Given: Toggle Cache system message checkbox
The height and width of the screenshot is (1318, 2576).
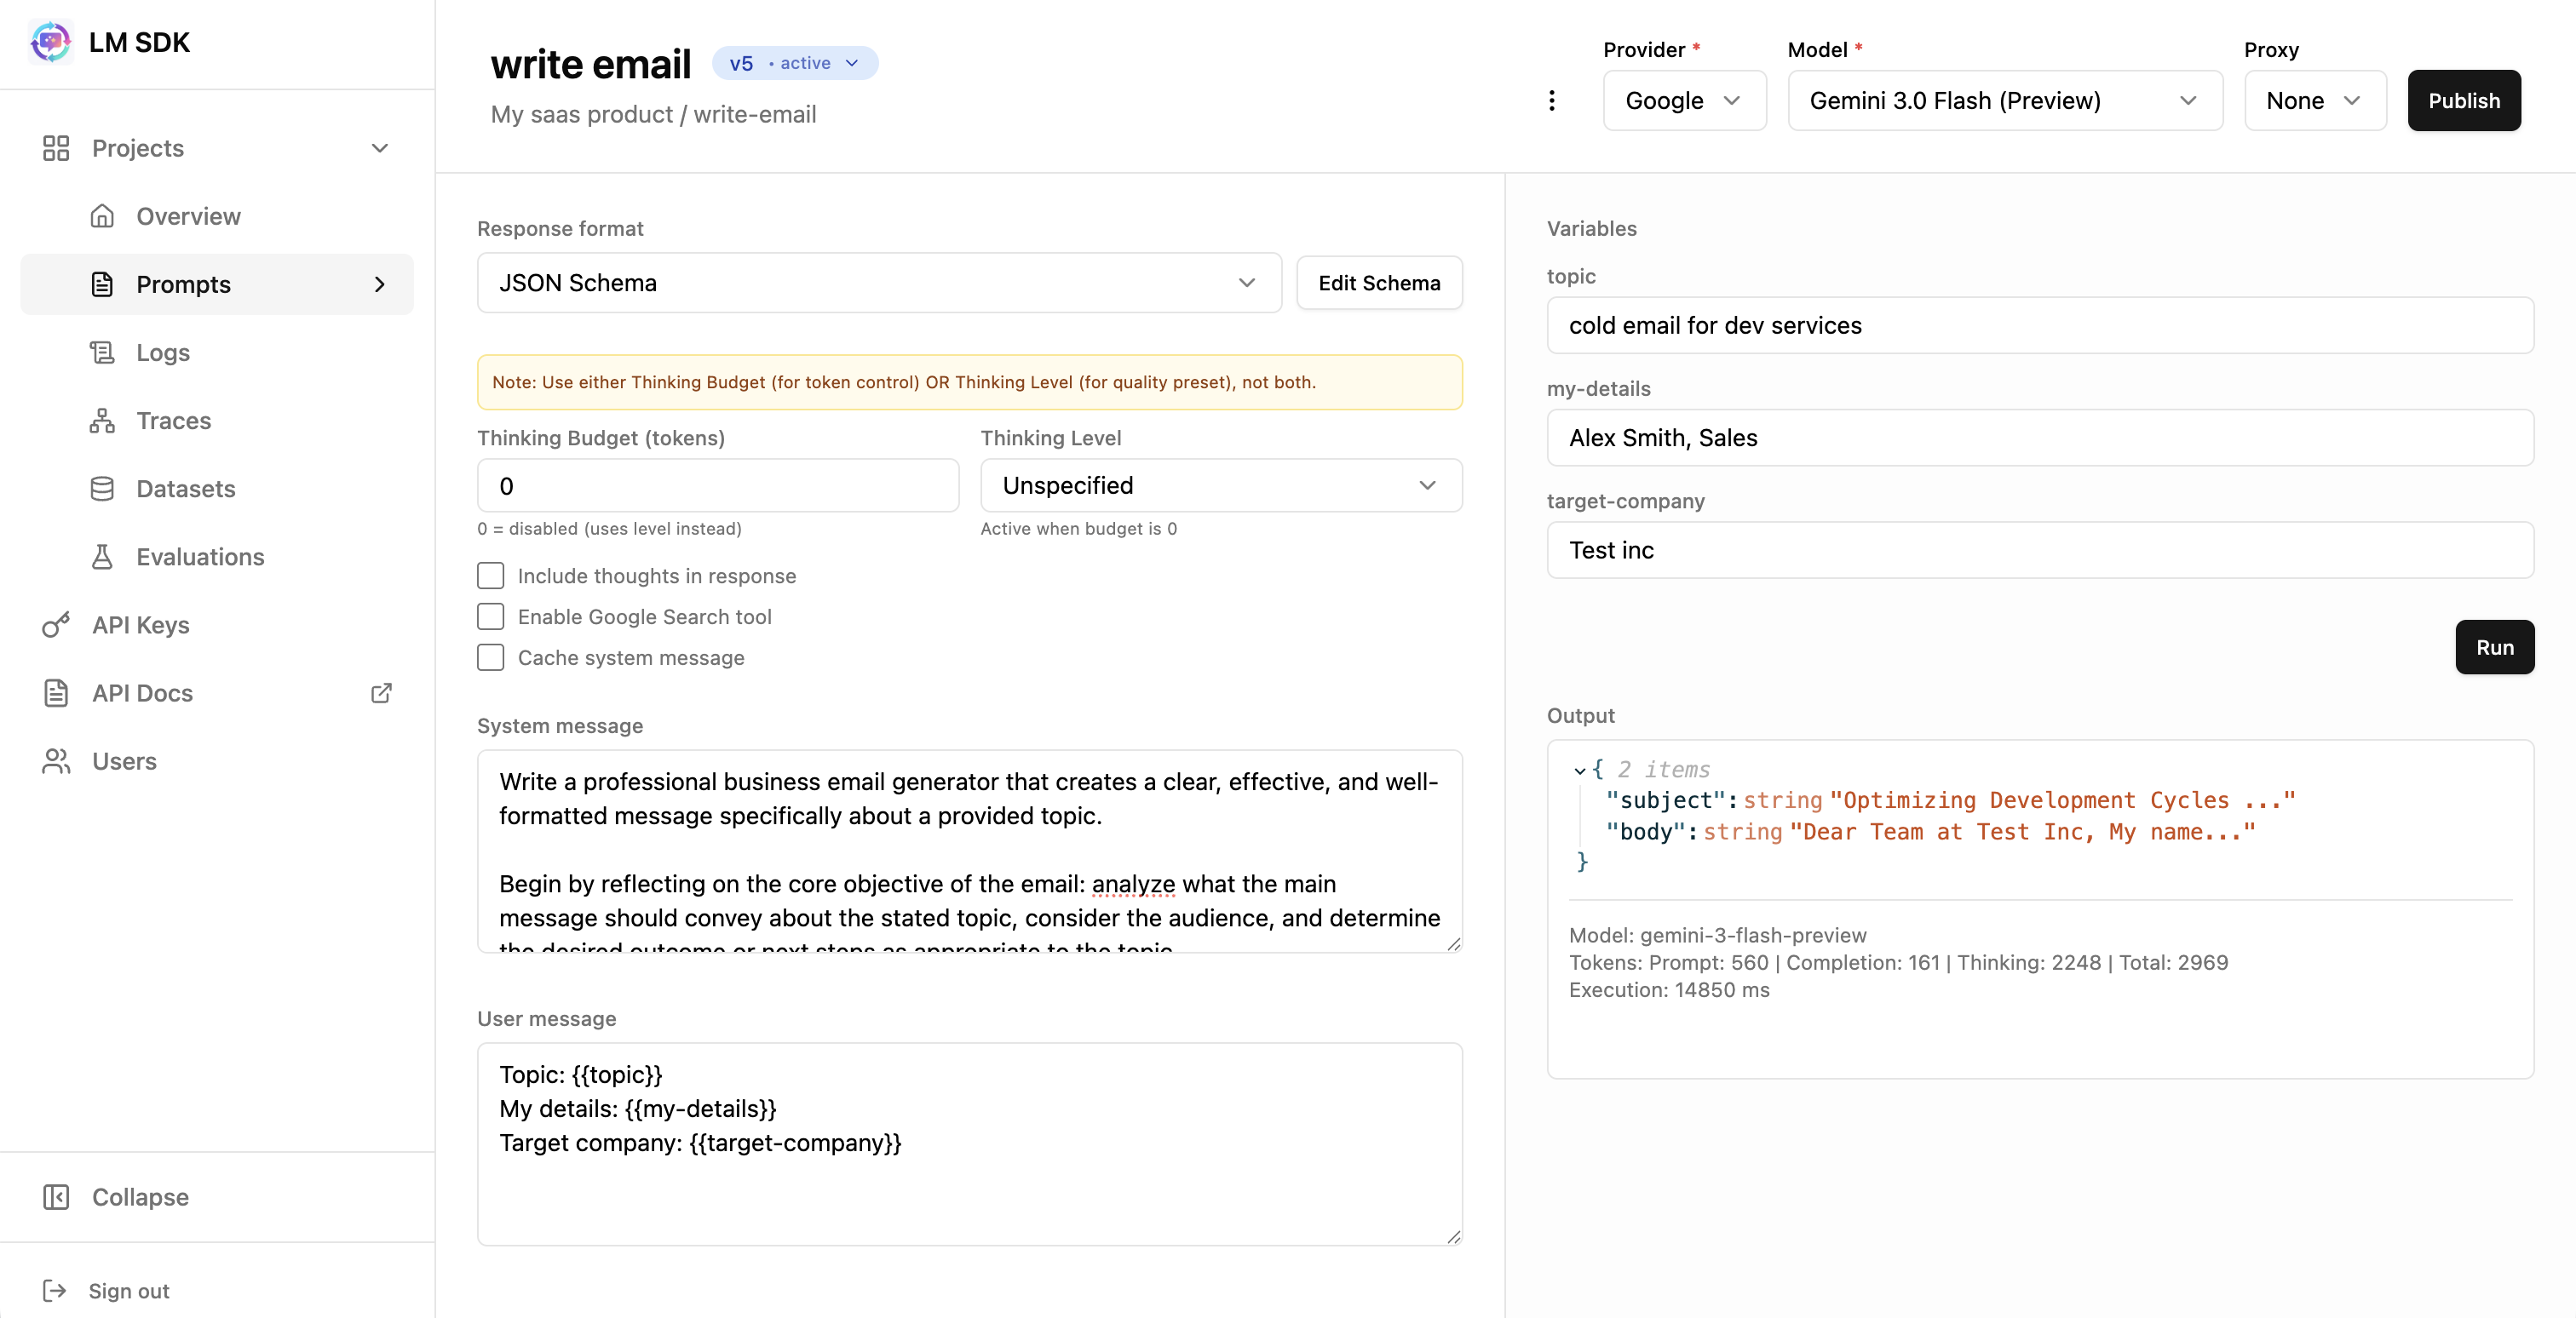Looking at the screenshot, I should pyautogui.click(x=490, y=657).
